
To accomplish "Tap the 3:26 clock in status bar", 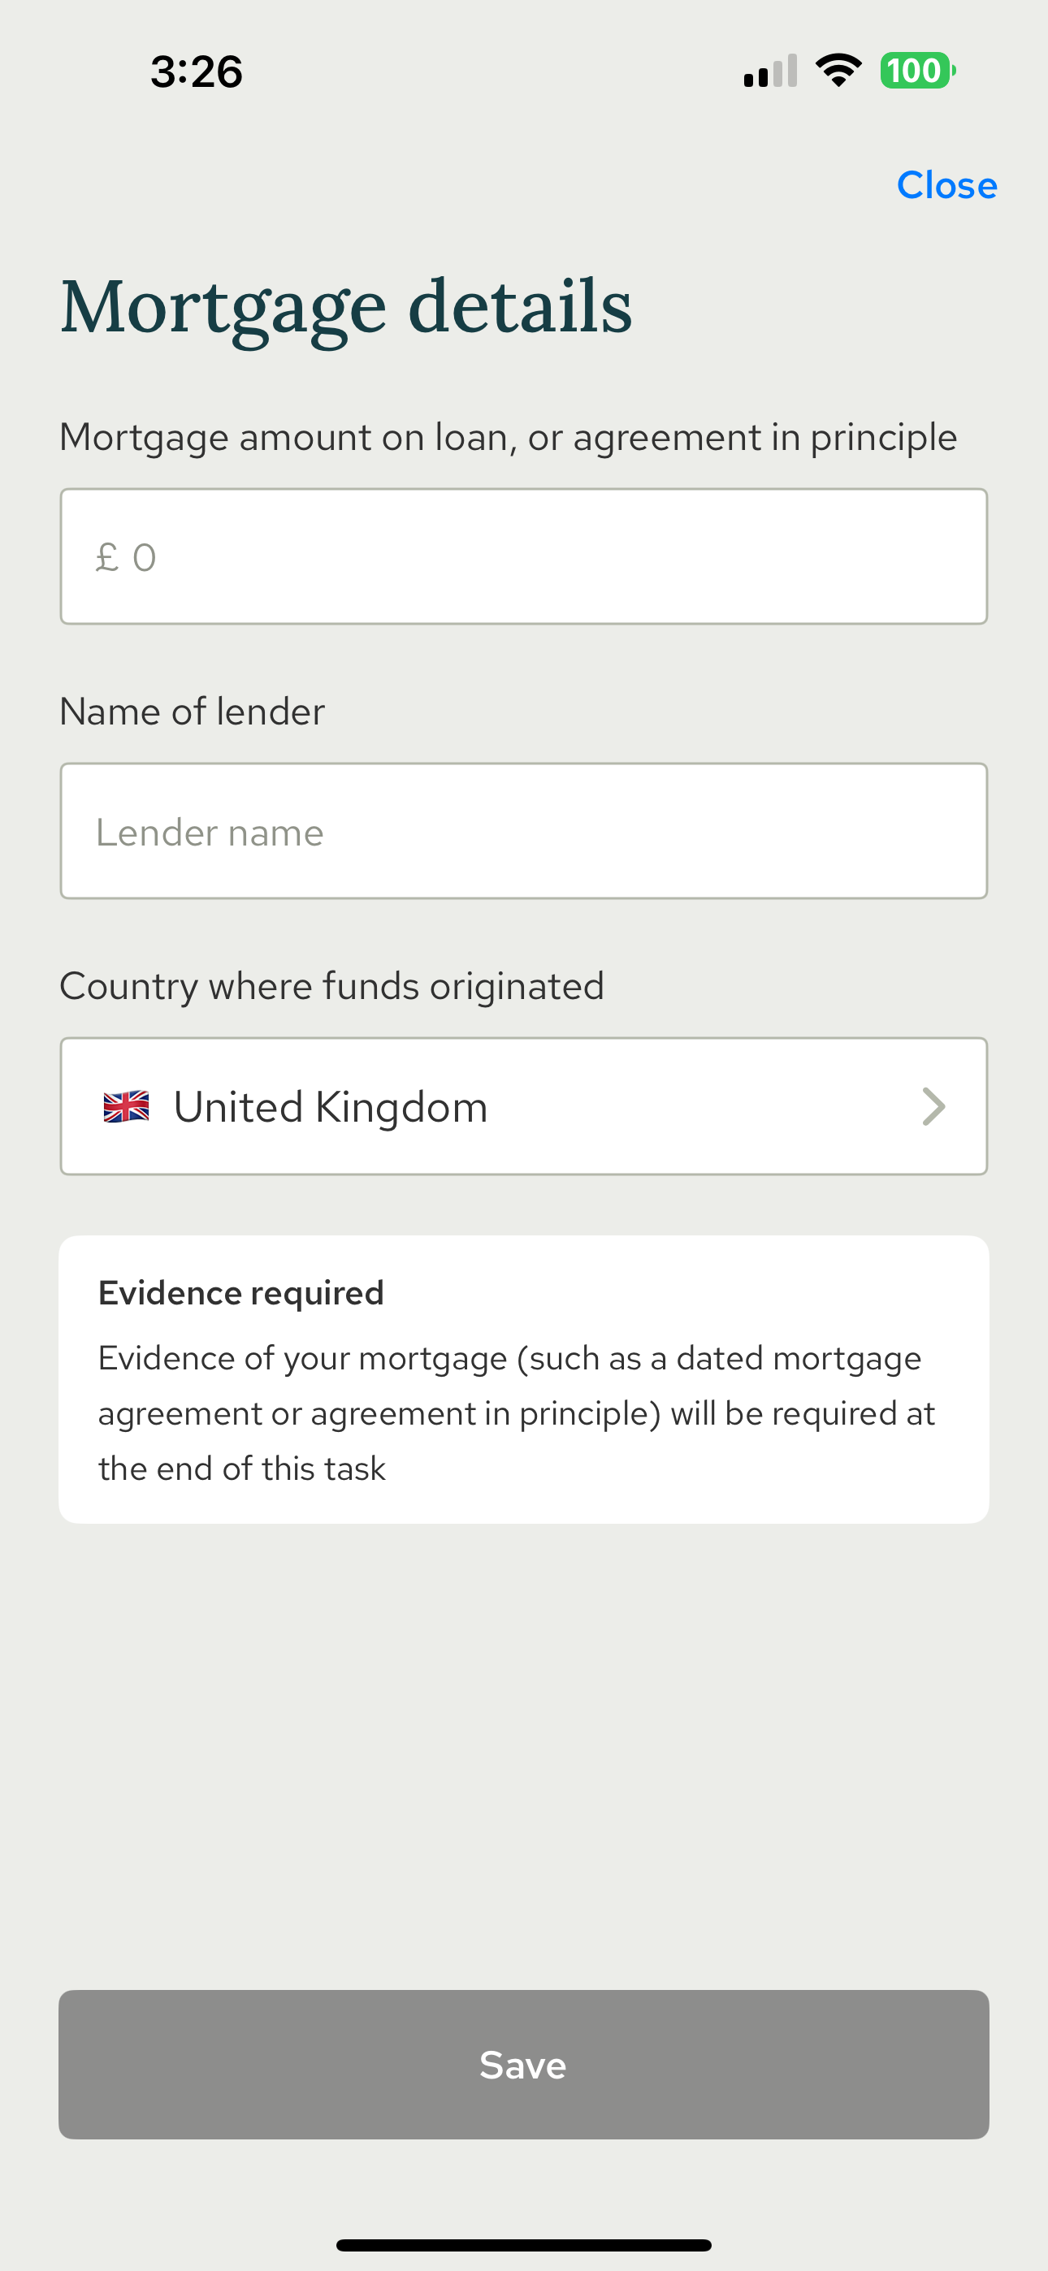I will click(196, 71).
